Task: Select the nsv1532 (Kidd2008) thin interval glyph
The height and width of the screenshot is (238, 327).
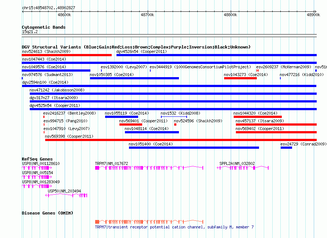Action: pyautogui.click(x=174, y=117)
